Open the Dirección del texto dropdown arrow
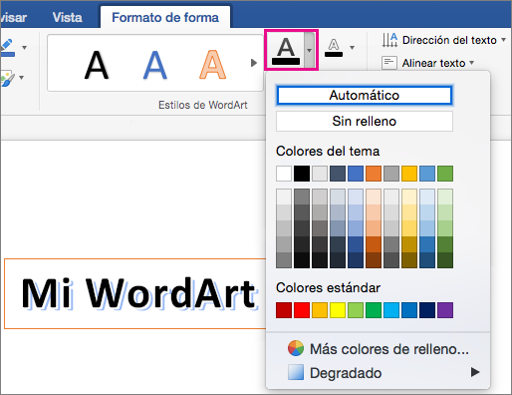This screenshot has width=512, height=395. tap(503, 40)
